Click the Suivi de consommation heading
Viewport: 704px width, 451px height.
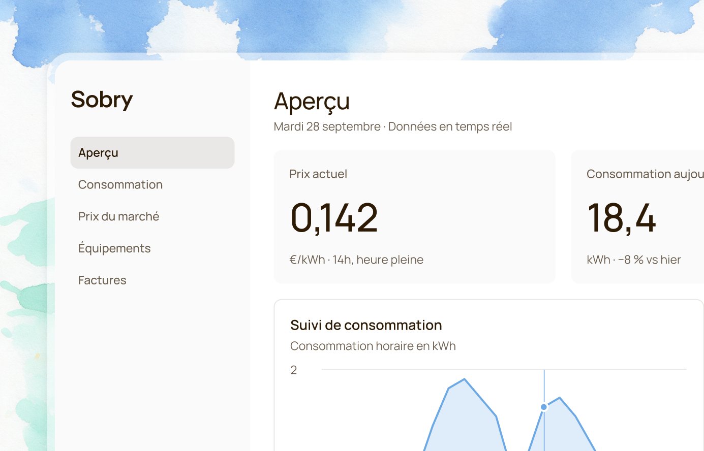[x=366, y=325]
